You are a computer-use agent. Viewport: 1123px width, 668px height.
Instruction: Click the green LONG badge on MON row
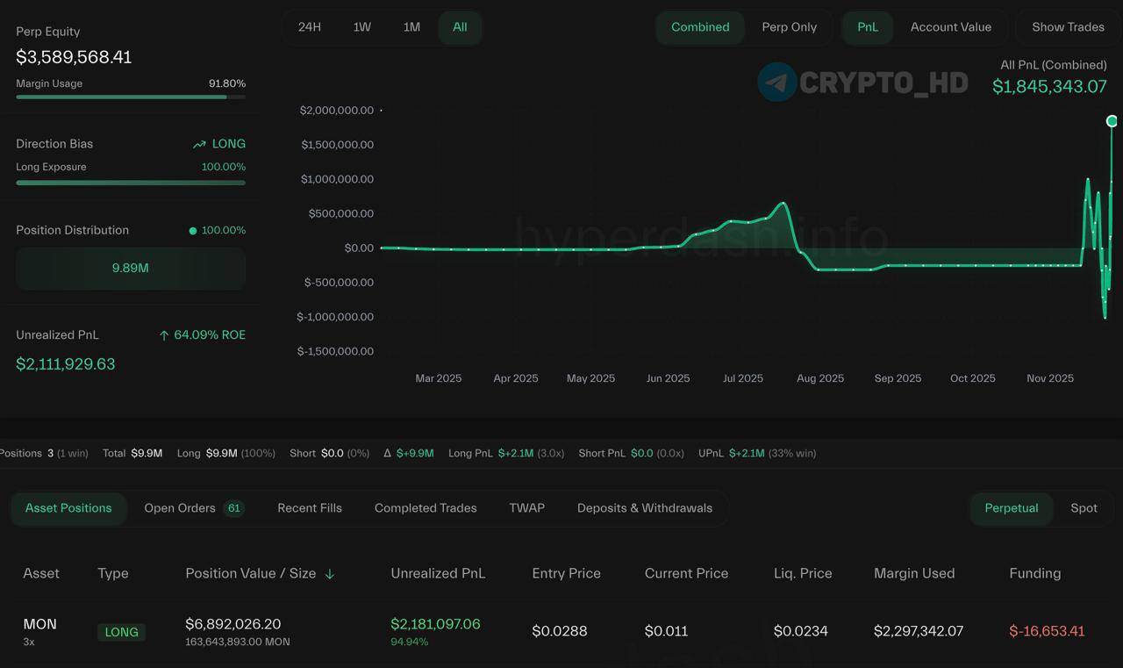tap(121, 632)
